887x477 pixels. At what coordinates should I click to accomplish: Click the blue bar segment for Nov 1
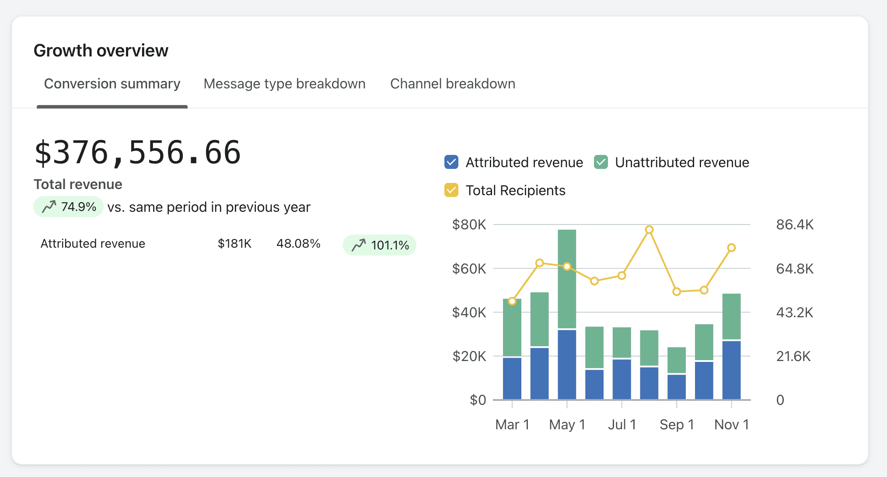click(731, 369)
